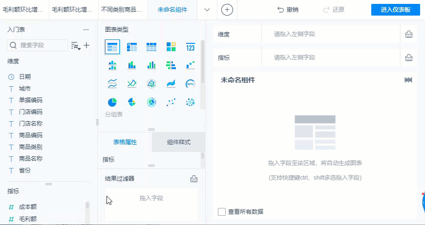
Task: Select the stacked column chart type
Action: [x=132, y=65]
